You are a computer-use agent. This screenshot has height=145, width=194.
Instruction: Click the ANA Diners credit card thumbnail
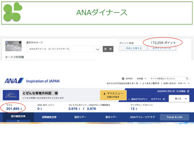pyautogui.click(x=13, y=46)
